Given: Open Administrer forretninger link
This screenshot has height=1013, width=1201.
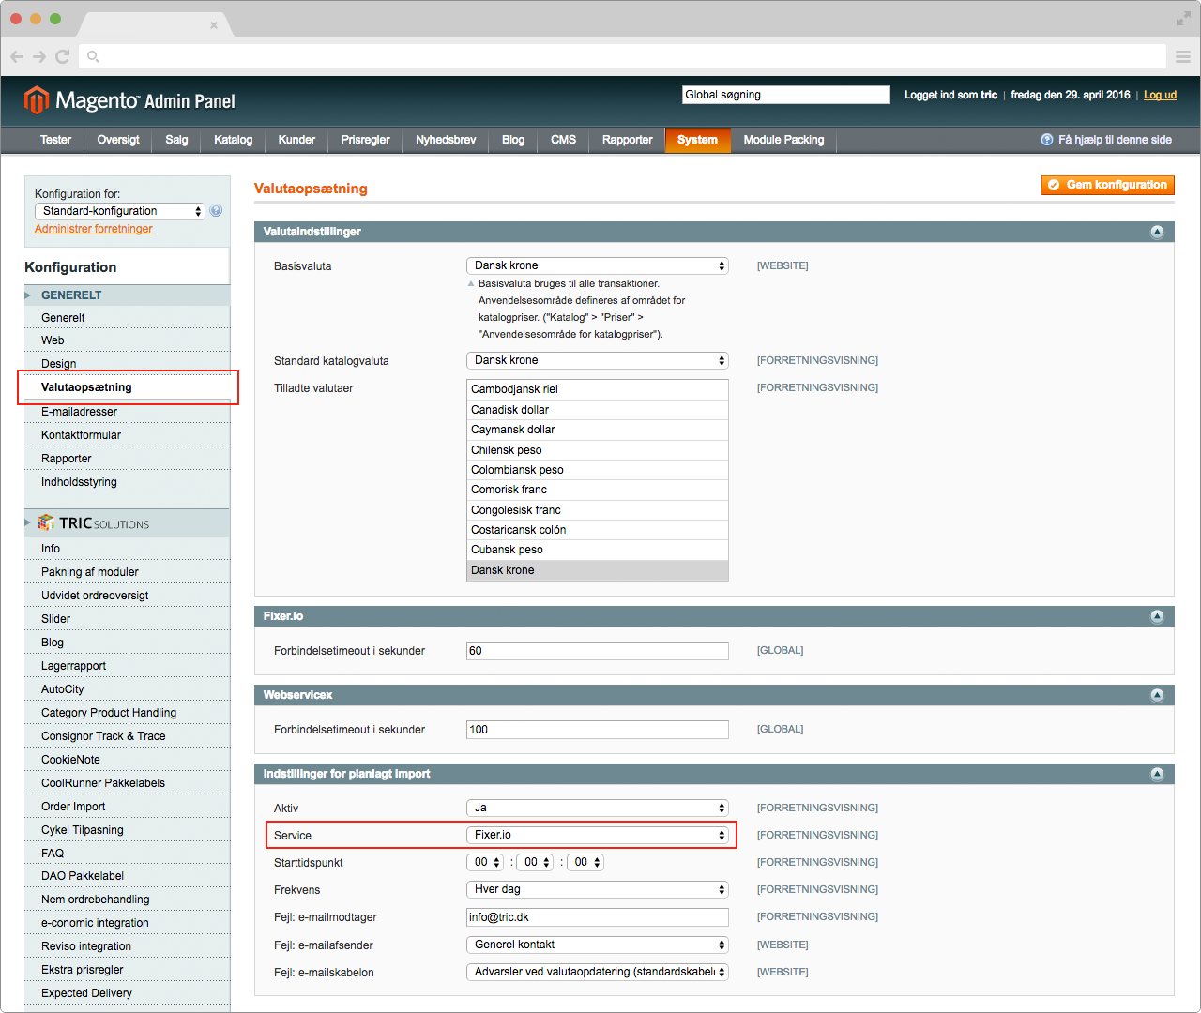Looking at the screenshot, I should tap(94, 229).
